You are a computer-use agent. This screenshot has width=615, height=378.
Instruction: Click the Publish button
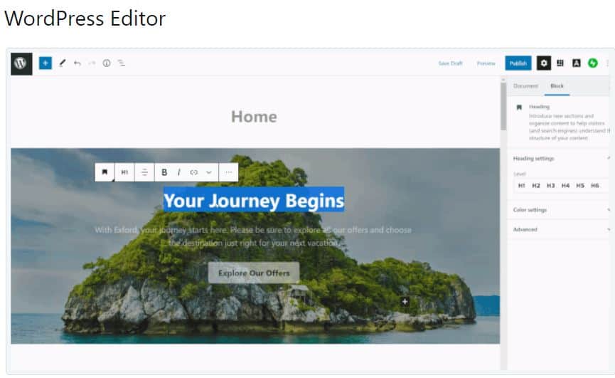(x=518, y=63)
